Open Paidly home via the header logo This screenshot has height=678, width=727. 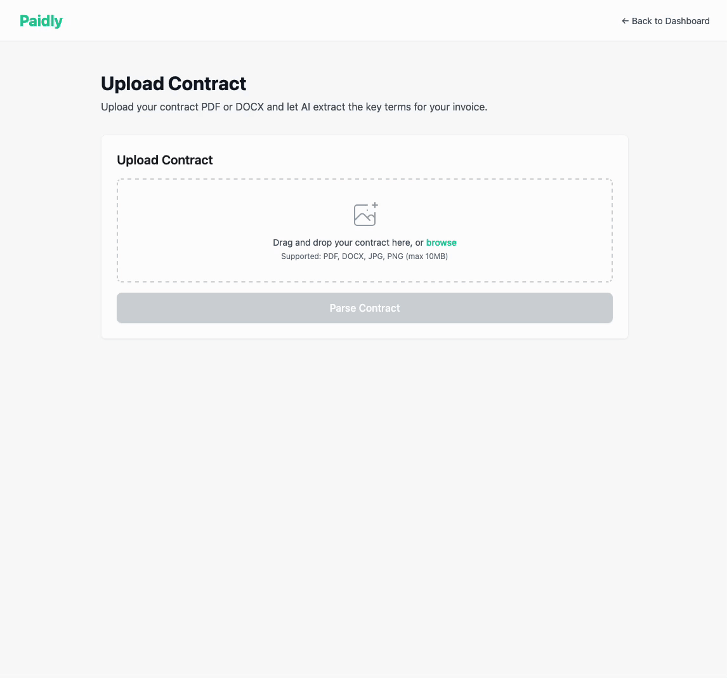(41, 21)
